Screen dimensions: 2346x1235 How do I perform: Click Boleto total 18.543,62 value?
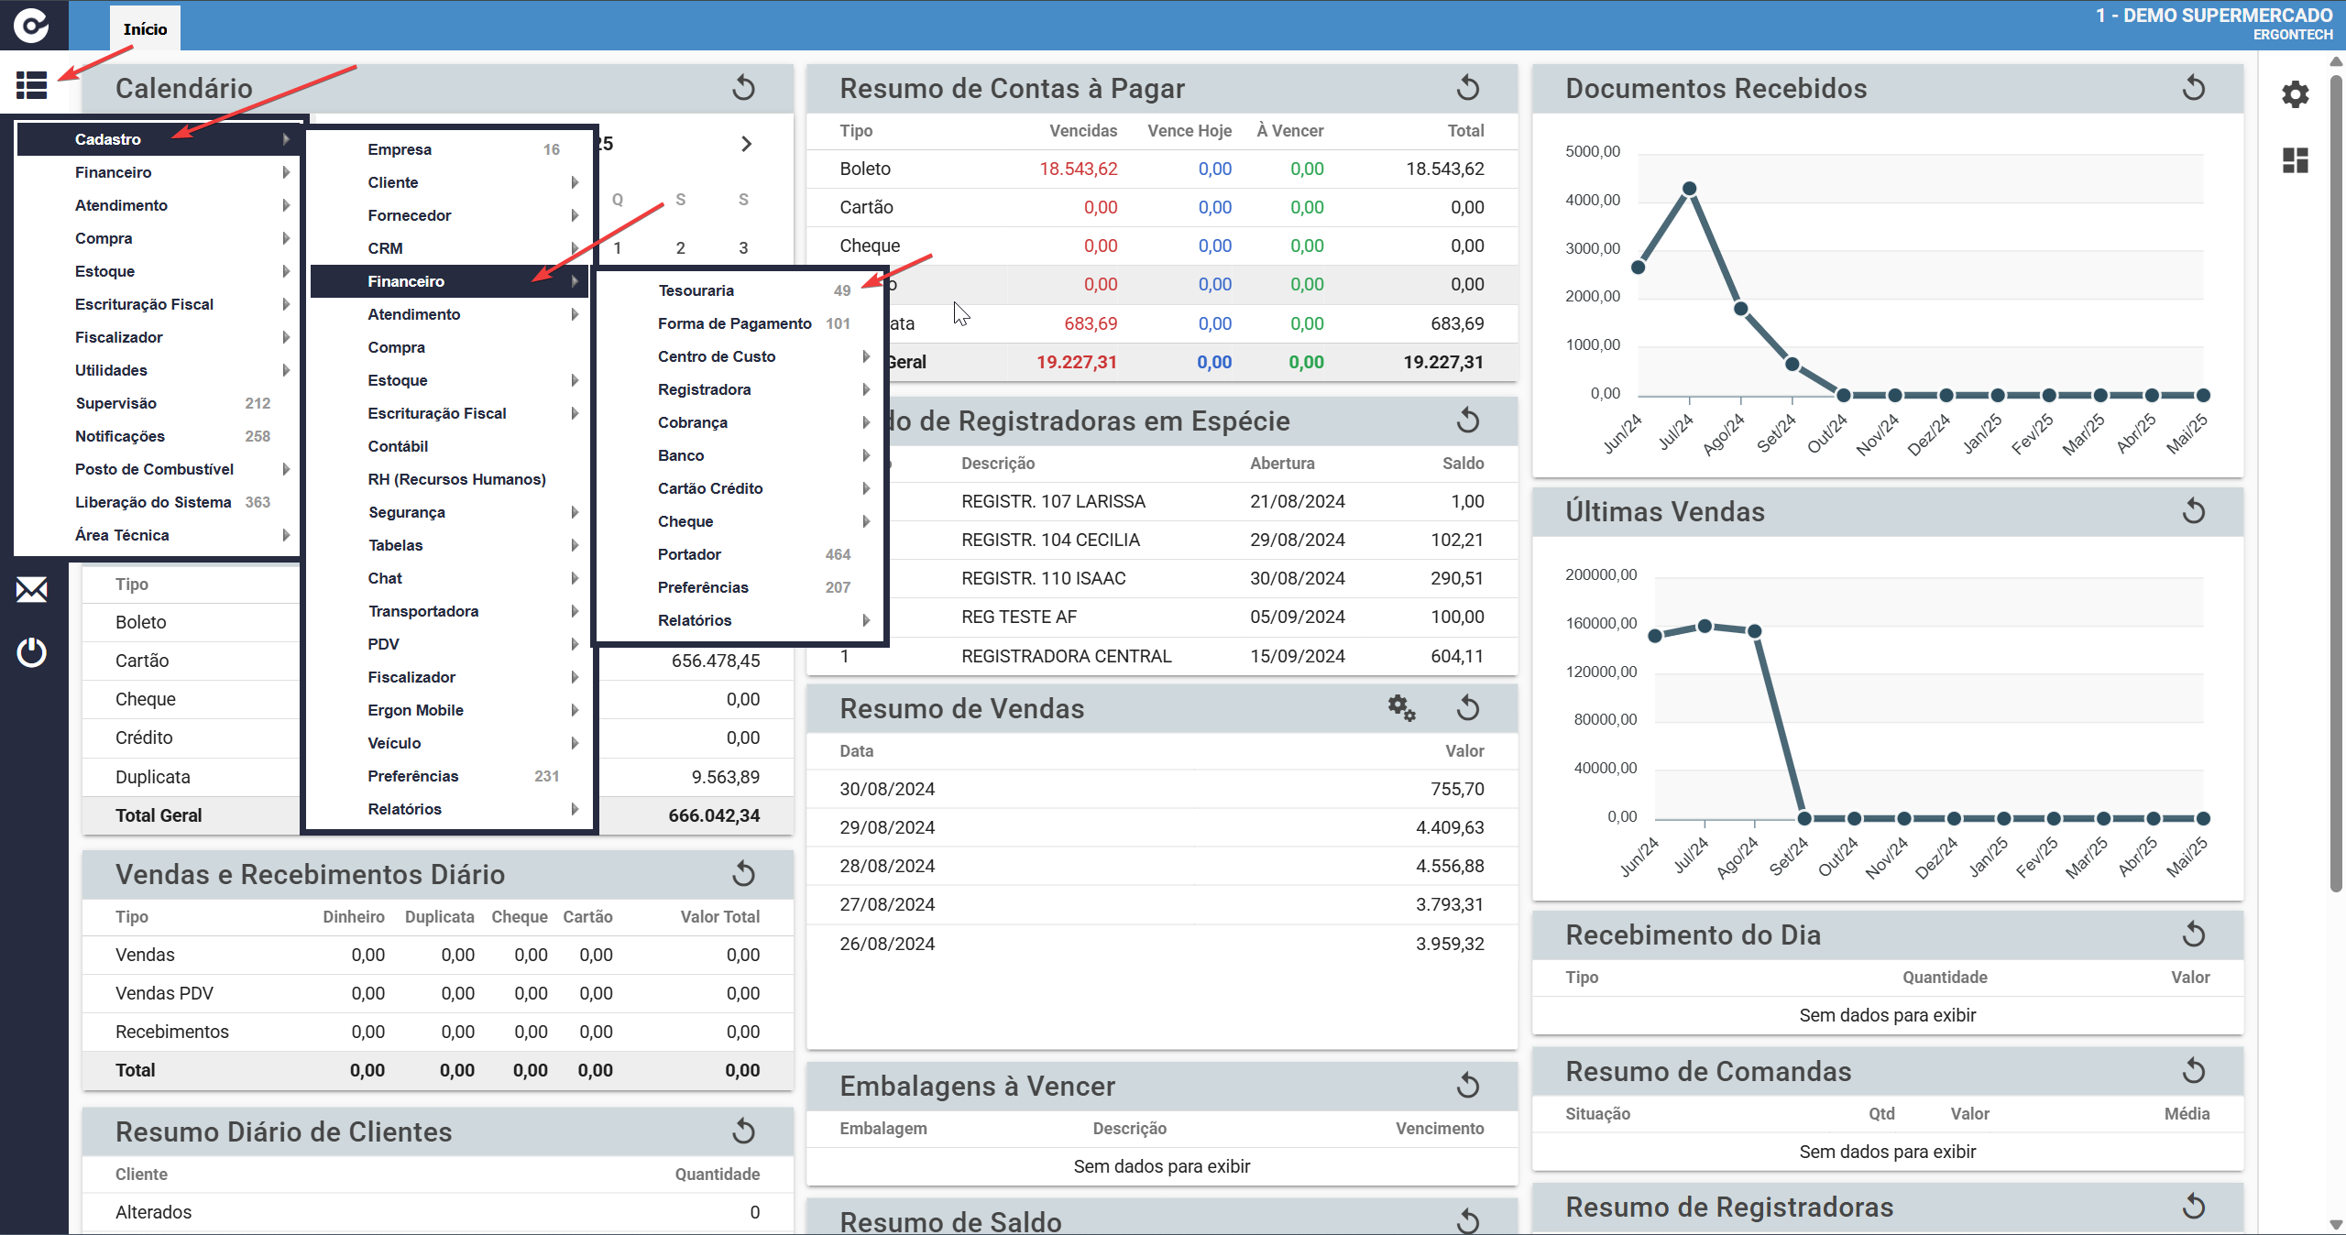pyautogui.click(x=1445, y=169)
